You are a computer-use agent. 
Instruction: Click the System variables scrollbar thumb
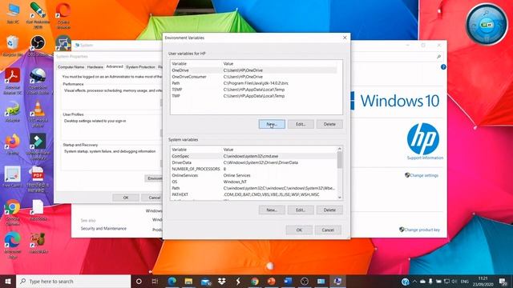[340, 160]
